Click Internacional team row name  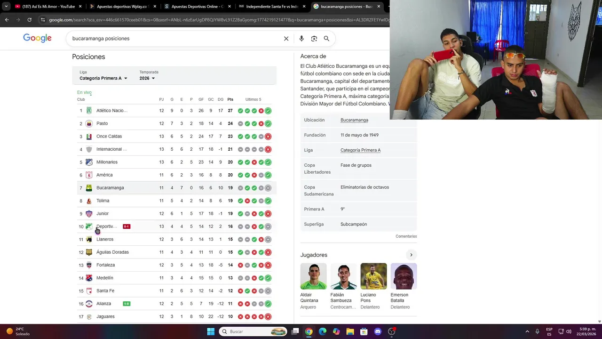[x=111, y=149]
